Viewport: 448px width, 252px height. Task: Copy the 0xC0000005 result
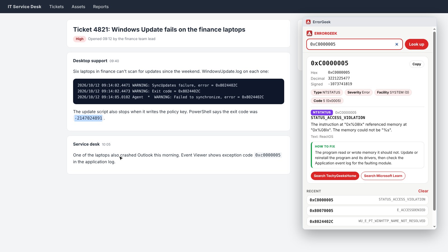[417, 64]
